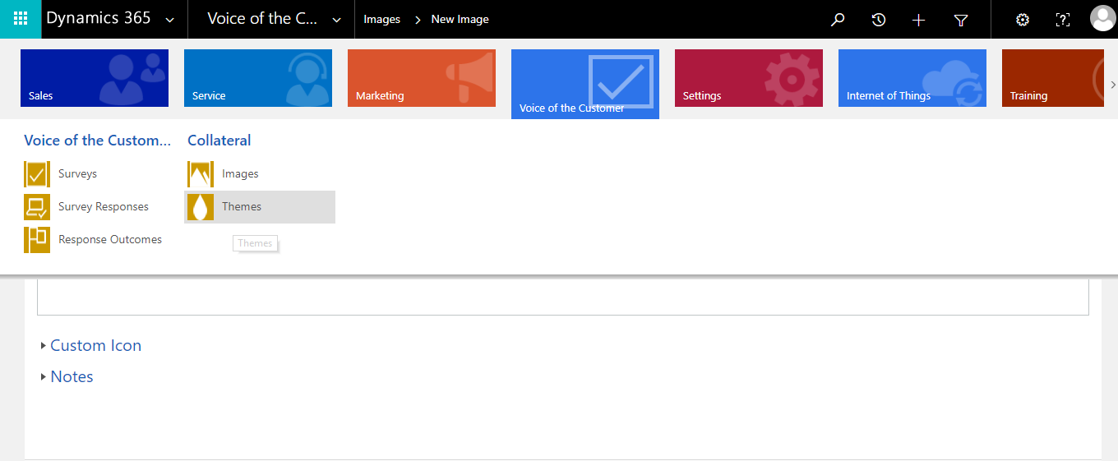Open the Voice of the Customer area chevron
Screen dimensions: 1118x461
(x=337, y=20)
